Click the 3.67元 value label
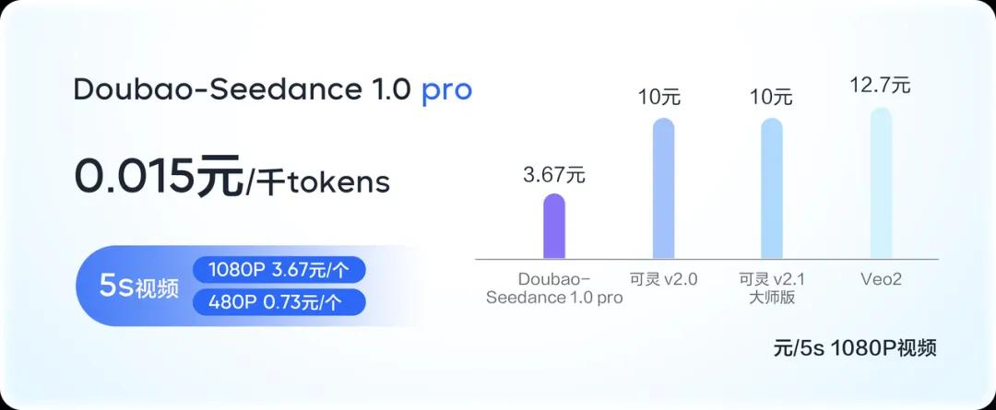The width and height of the screenshot is (996, 410). 554,174
